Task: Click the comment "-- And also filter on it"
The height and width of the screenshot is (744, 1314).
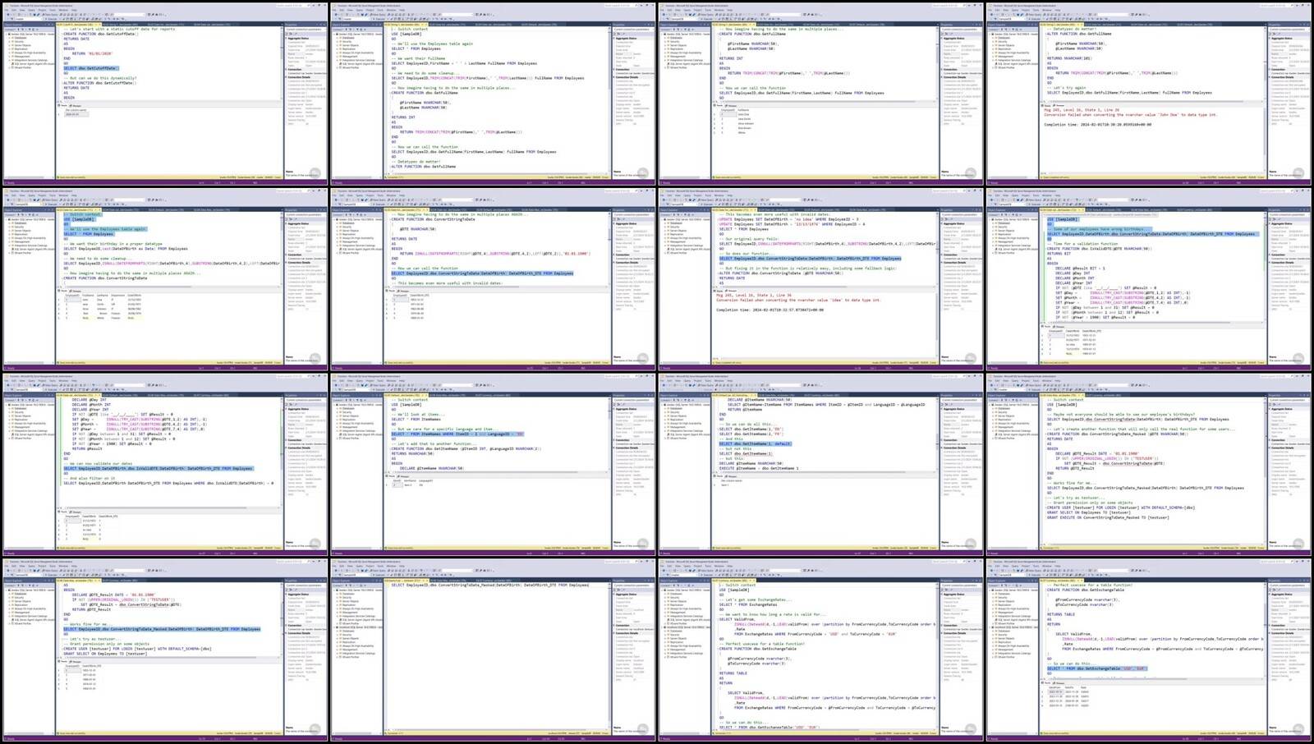Action: coord(90,479)
